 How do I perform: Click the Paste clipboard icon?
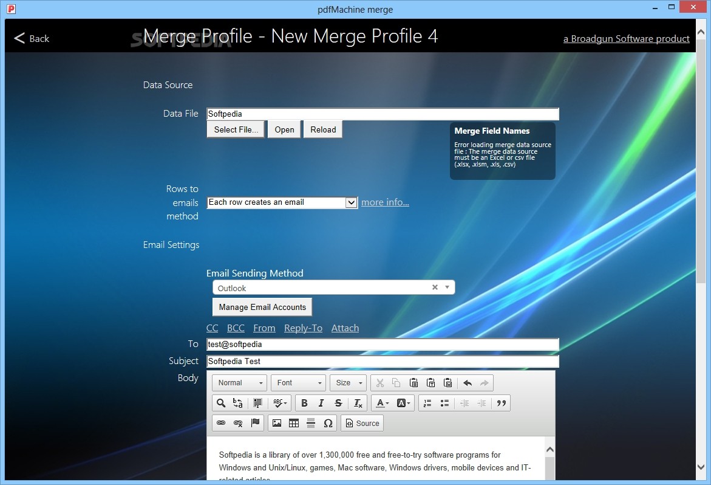[413, 383]
